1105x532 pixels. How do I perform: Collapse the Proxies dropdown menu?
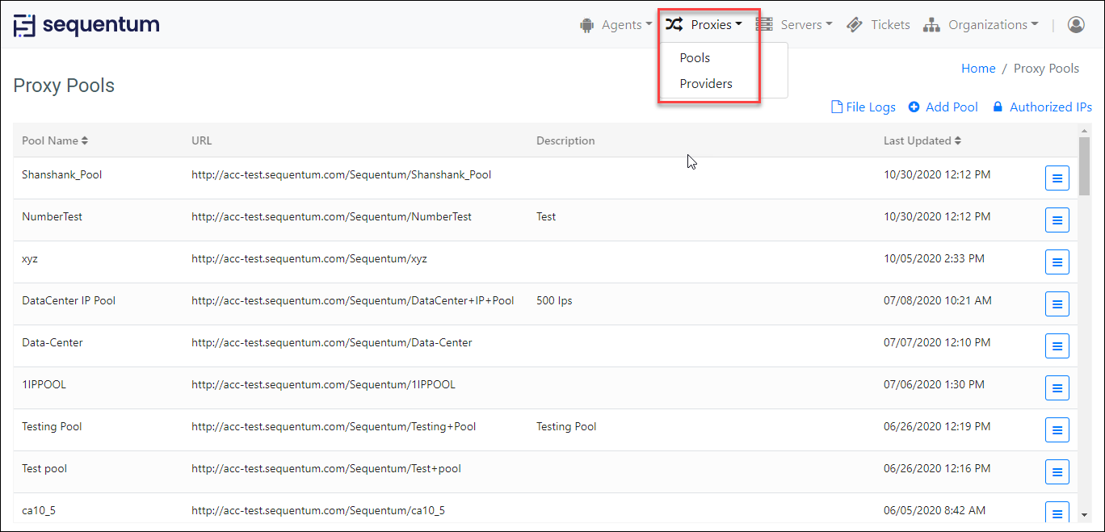pos(704,25)
